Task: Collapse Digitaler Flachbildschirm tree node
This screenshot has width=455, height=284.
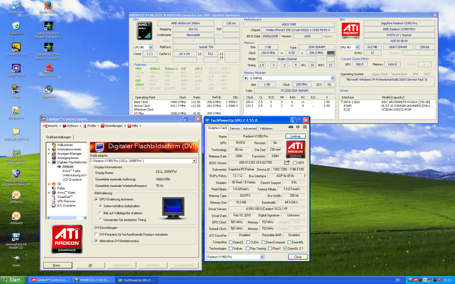Action: coord(49,162)
